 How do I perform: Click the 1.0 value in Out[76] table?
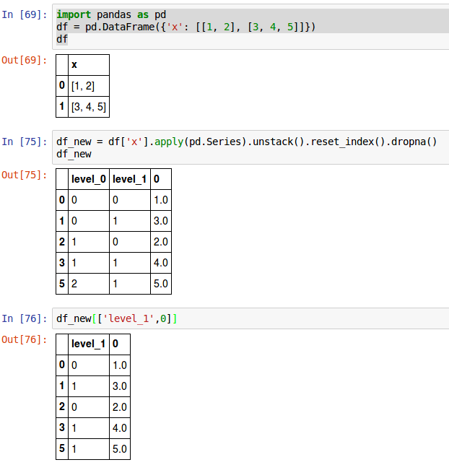pos(120,365)
